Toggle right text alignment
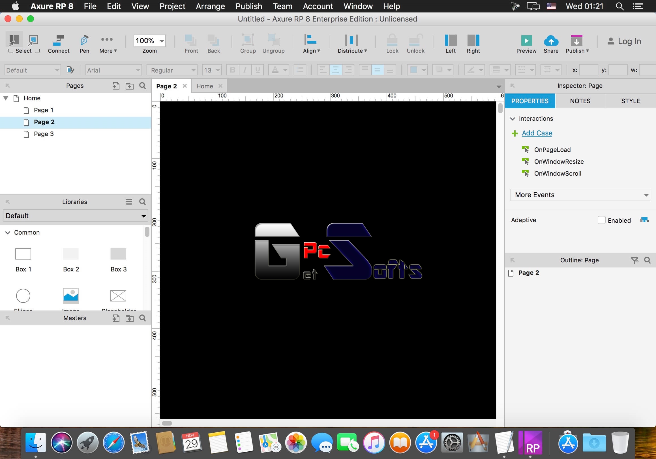Screen dimensions: 656x459 click(348, 70)
